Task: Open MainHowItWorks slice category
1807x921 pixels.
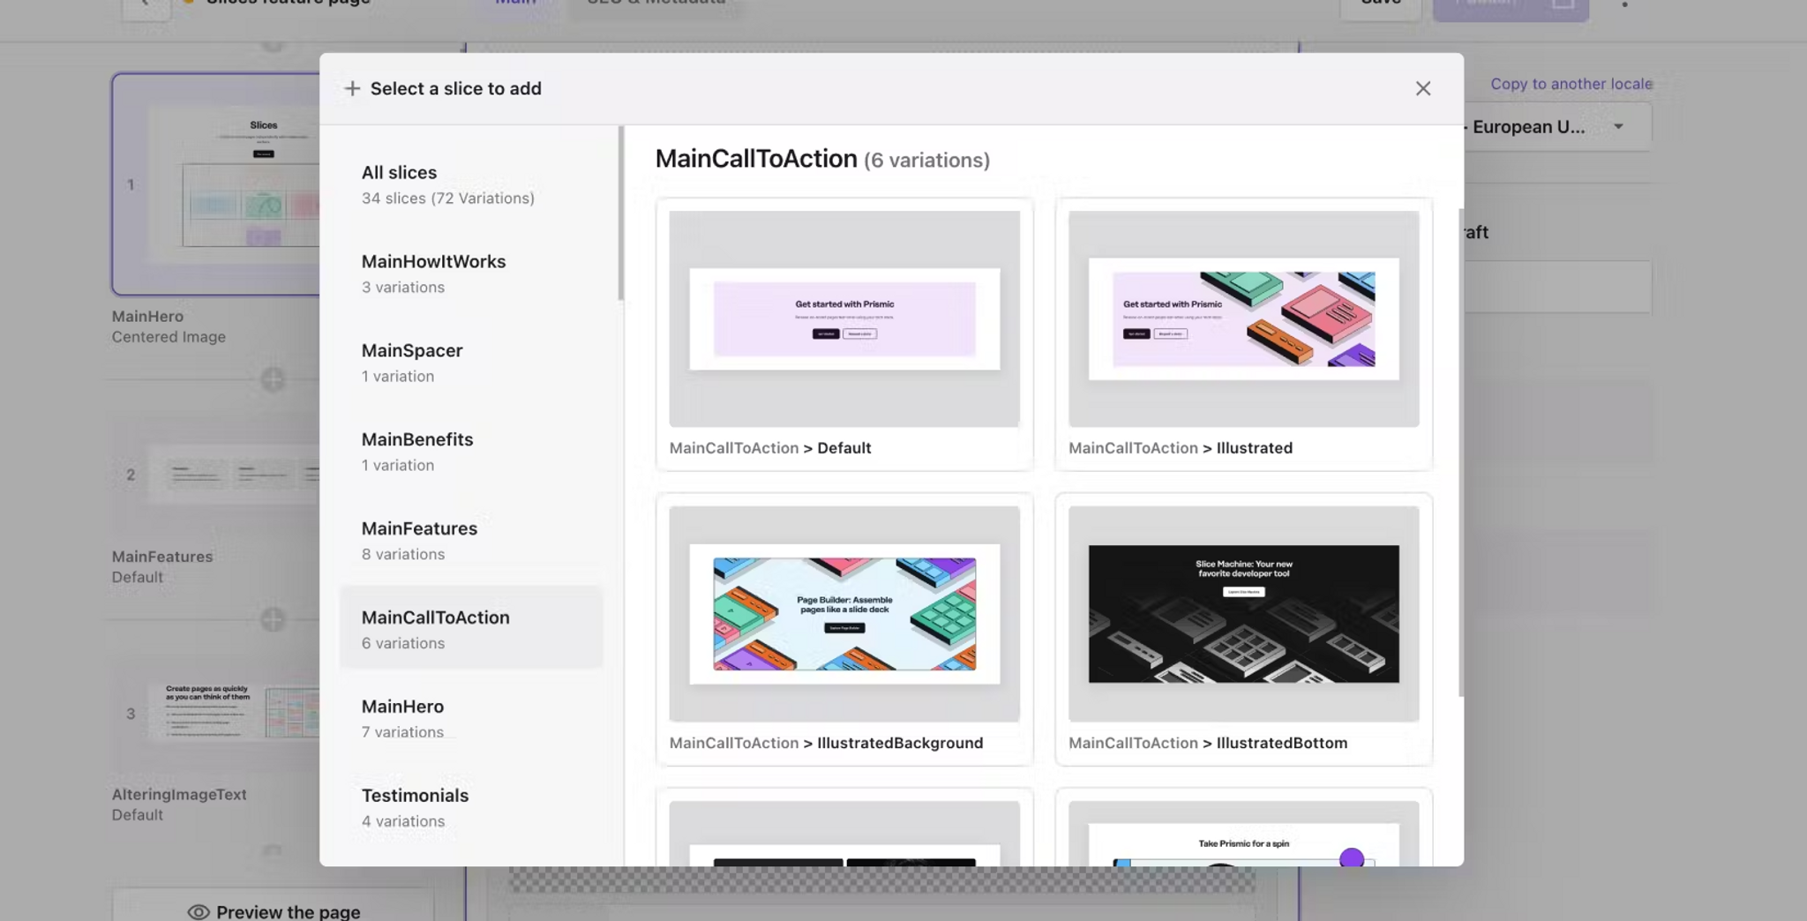Action: pyautogui.click(x=471, y=273)
